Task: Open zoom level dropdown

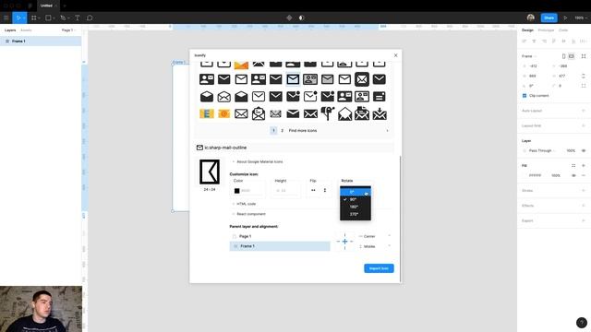Action: point(581,18)
